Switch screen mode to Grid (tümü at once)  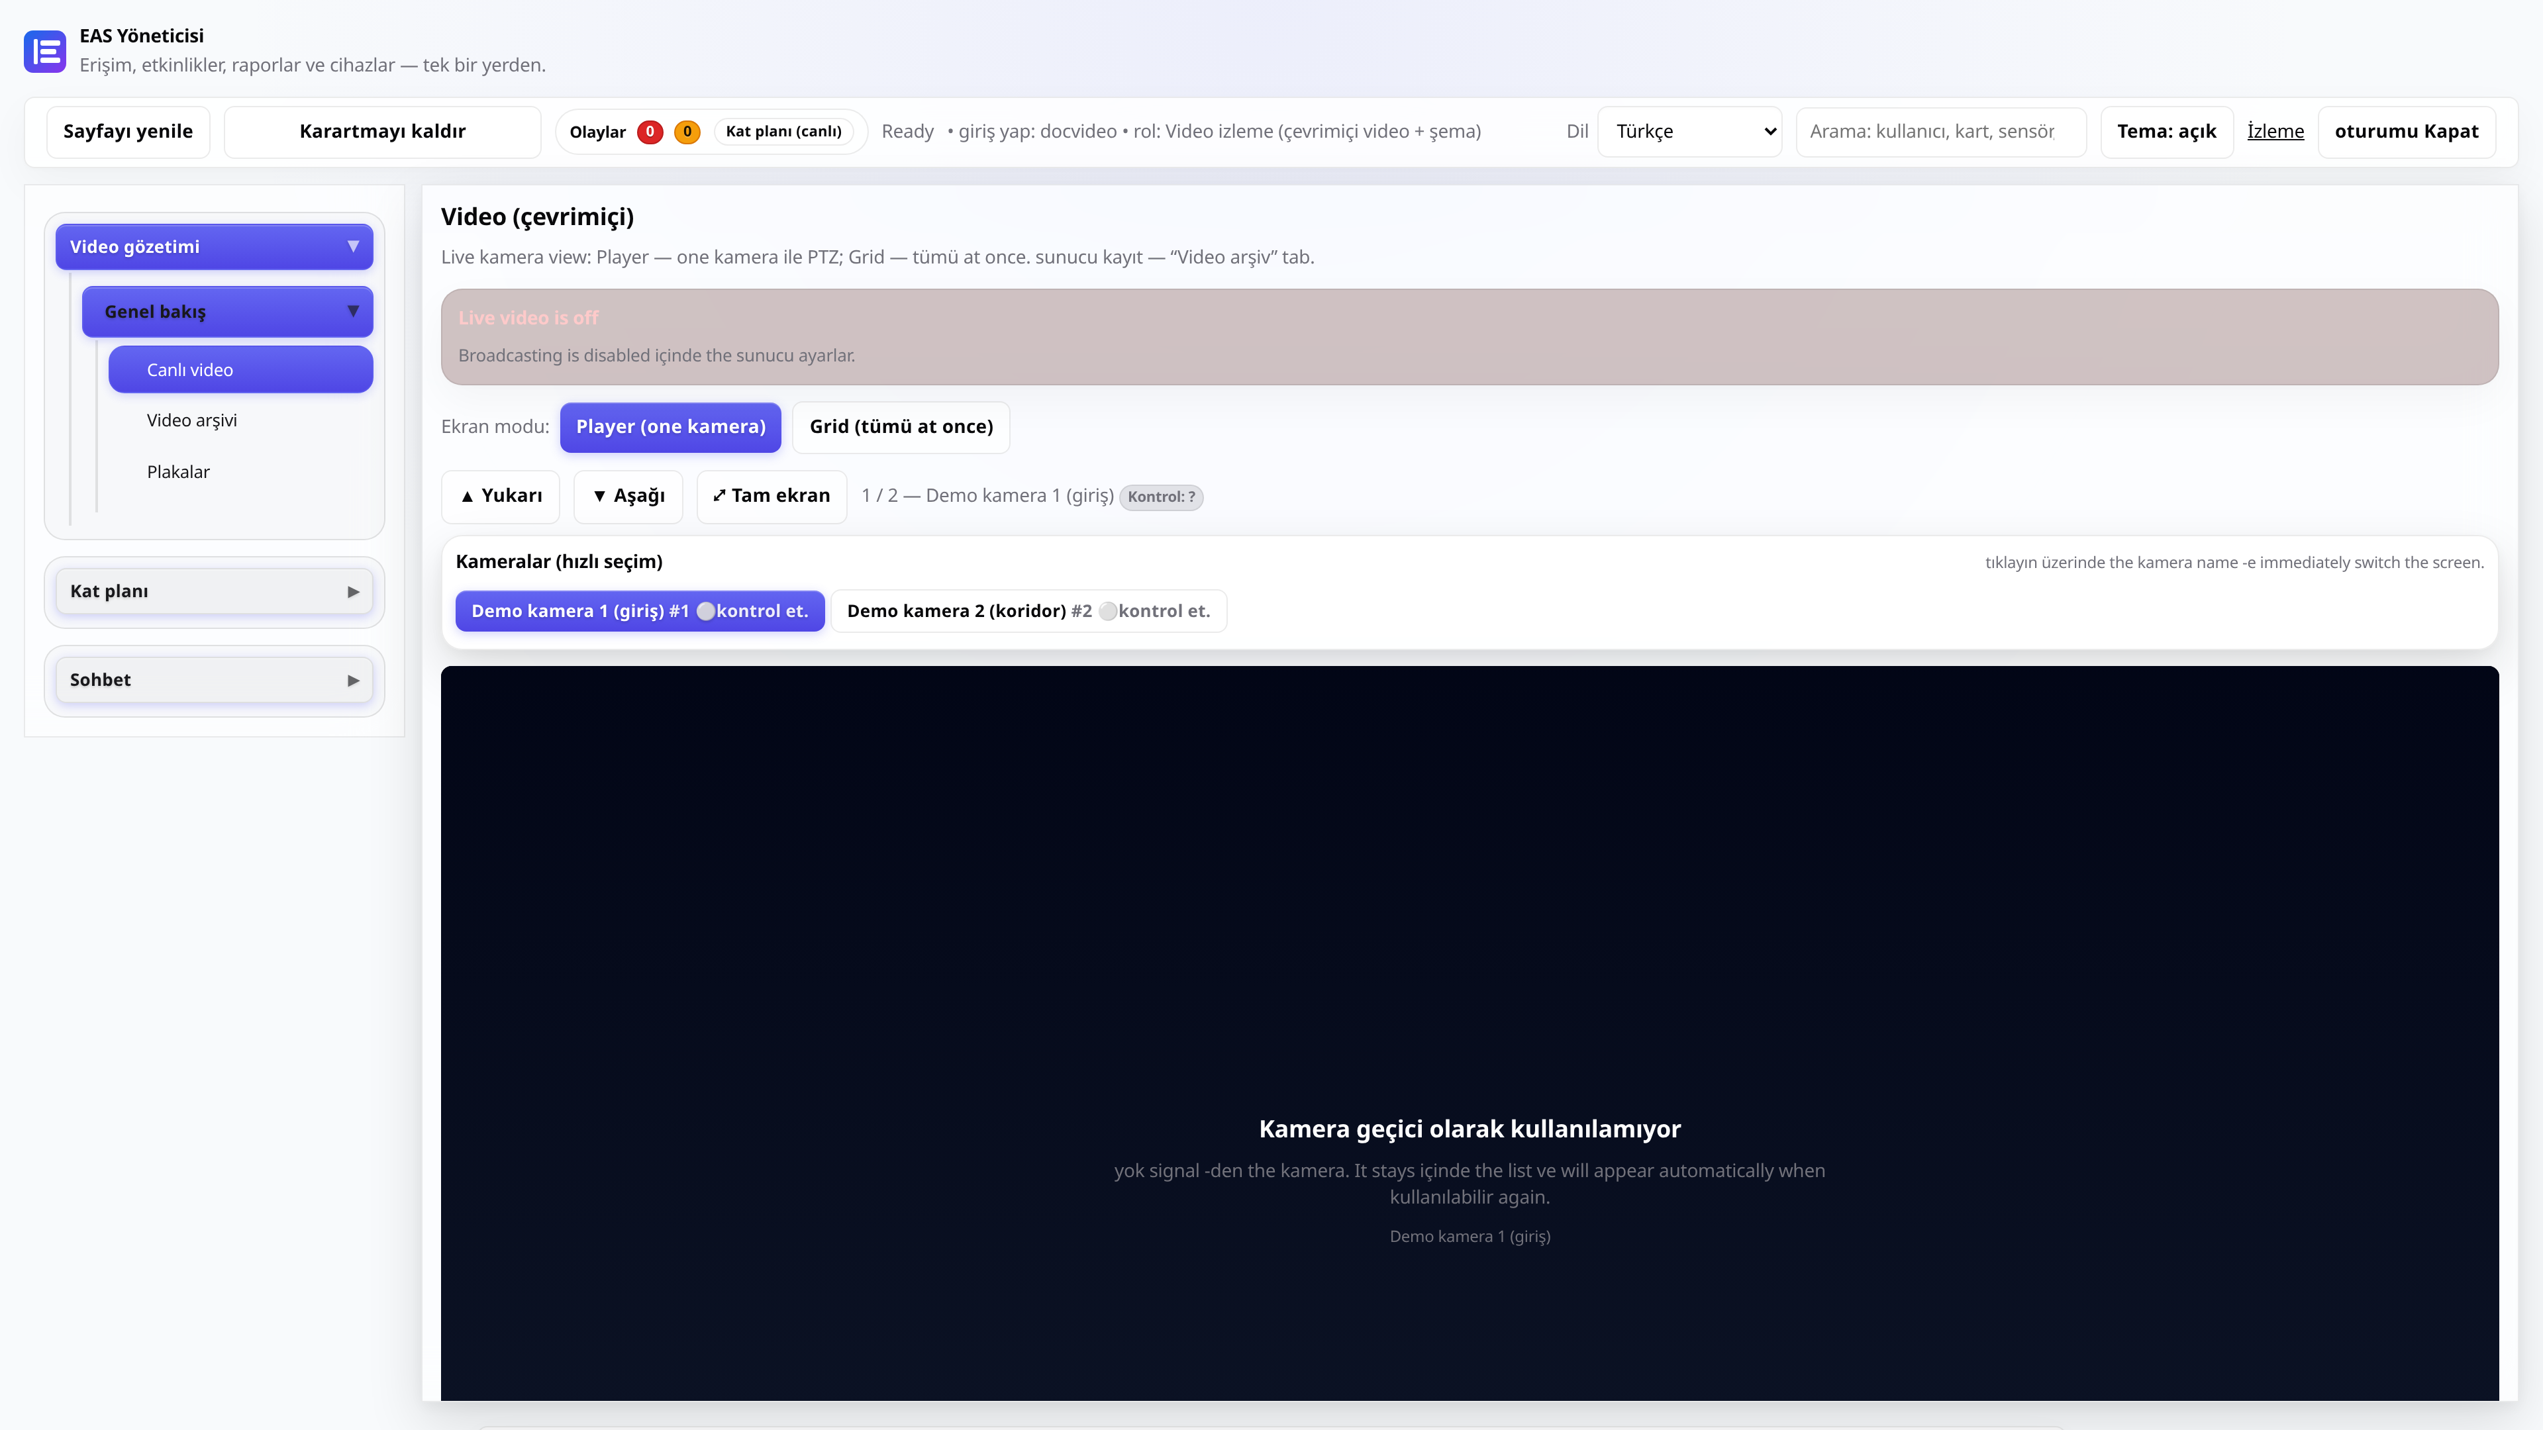point(901,427)
